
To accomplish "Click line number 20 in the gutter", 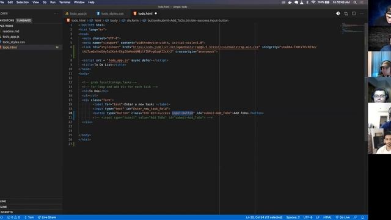I will pyautogui.click(x=70, y=113).
